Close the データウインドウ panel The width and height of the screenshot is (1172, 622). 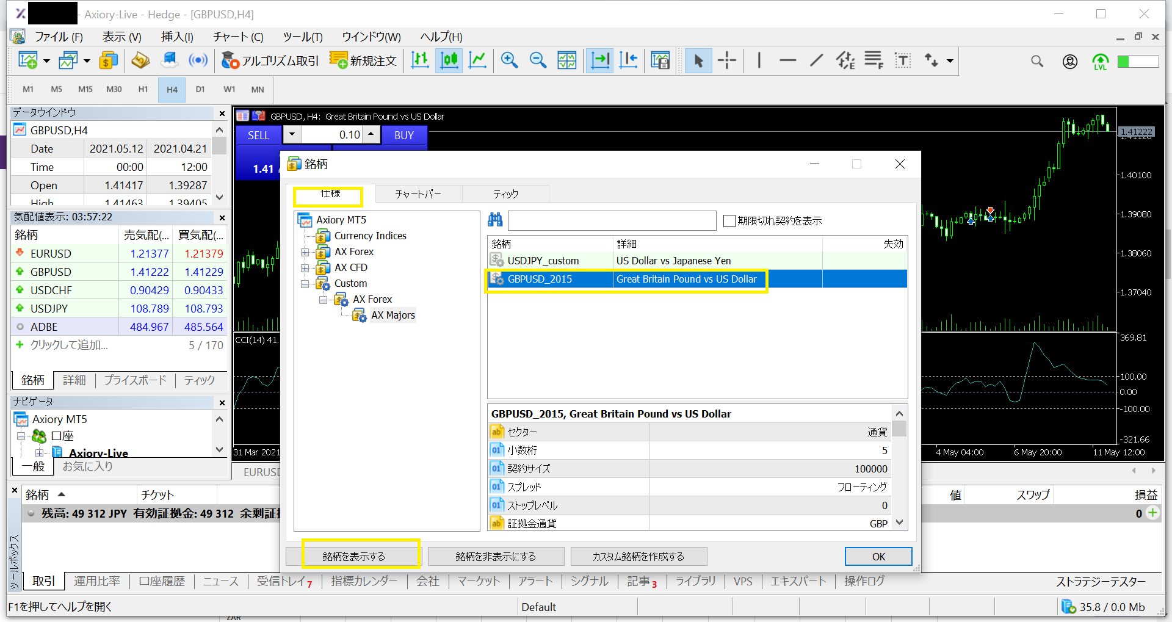click(x=222, y=113)
